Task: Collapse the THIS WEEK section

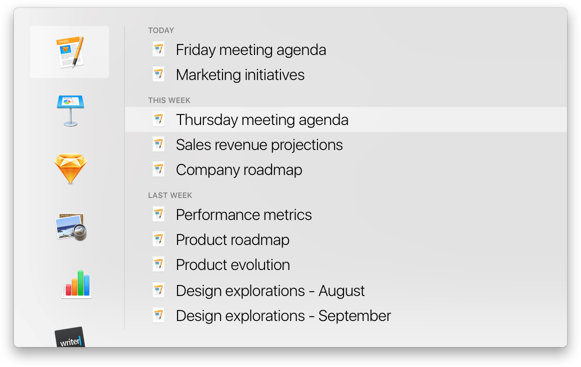Action: 169,100
